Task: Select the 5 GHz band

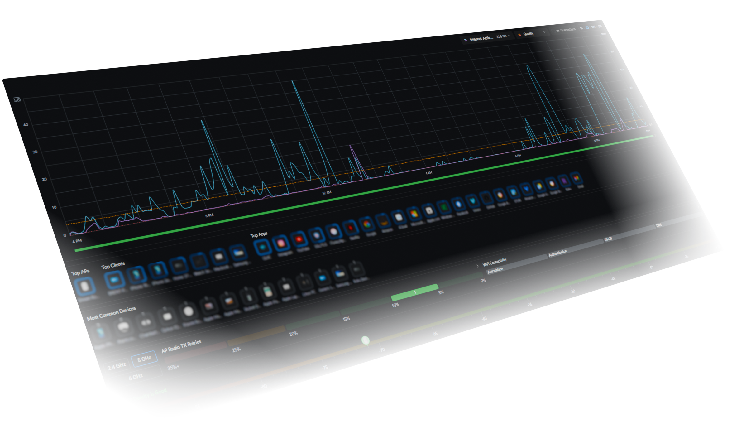Action: [x=144, y=359]
